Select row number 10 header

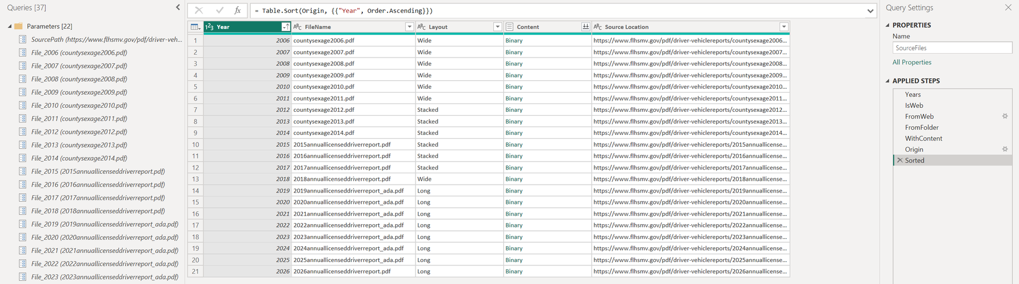pyautogui.click(x=195, y=145)
